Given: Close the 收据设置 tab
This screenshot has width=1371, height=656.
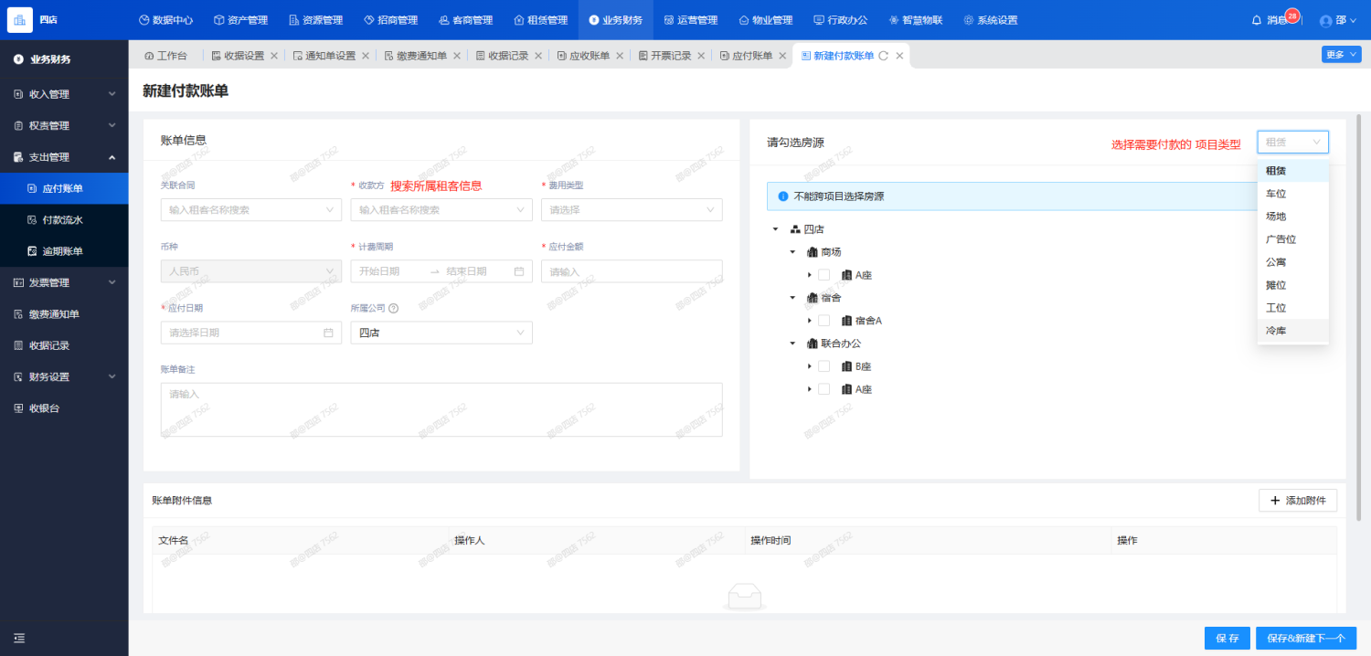Looking at the screenshot, I should 273,56.
